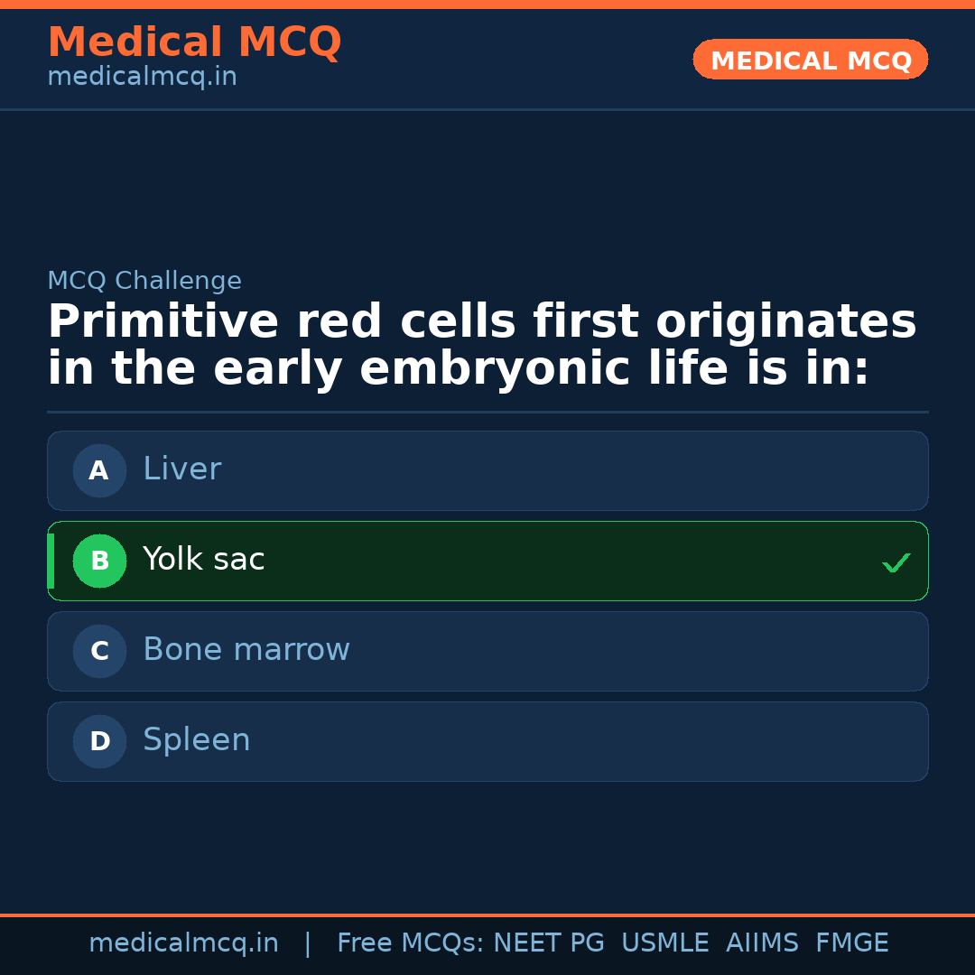Click the Primitive red cells question text
This screenshot has width=975, height=975.
pyautogui.click(x=481, y=346)
